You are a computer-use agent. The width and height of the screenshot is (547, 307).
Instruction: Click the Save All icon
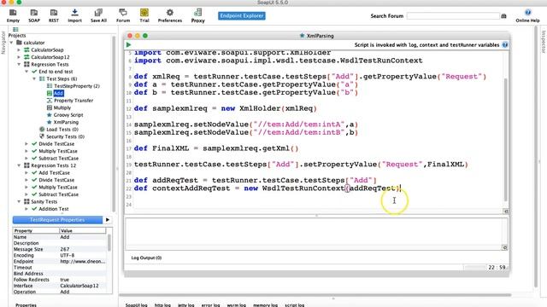tap(98, 14)
